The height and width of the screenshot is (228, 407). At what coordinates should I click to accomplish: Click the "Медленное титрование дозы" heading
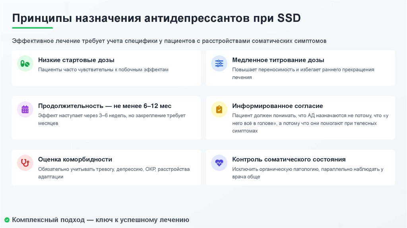pos(278,60)
